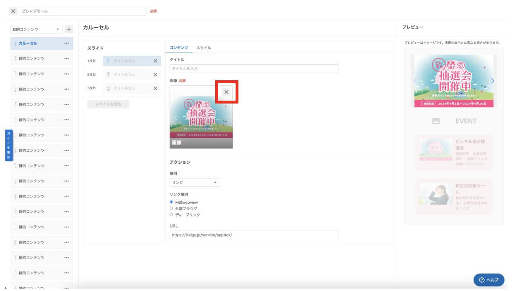
Task: Click the スライドを追加 button
Action: tap(108, 104)
